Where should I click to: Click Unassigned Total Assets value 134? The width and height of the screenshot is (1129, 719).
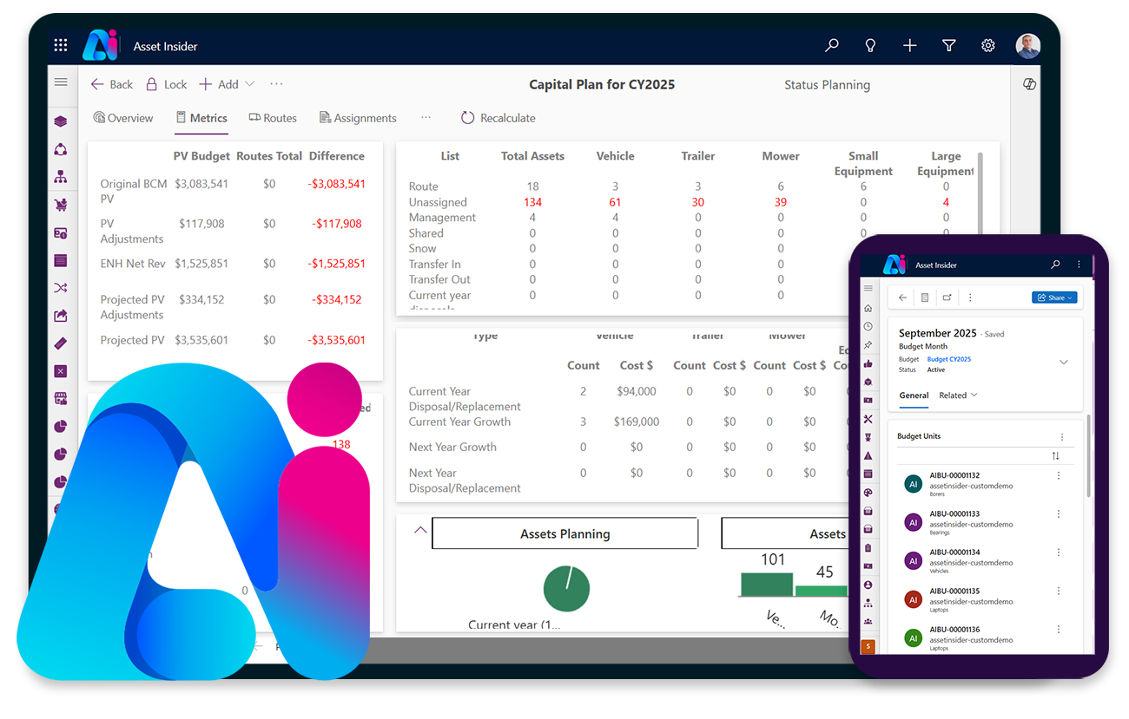tap(532, 202)
